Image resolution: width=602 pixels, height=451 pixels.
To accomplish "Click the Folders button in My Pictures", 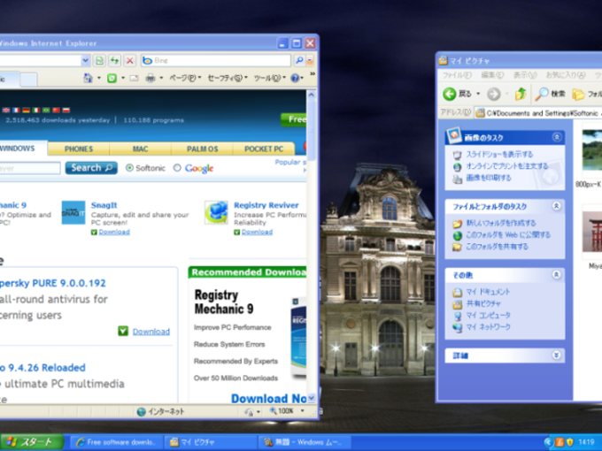I will (587, 94).
